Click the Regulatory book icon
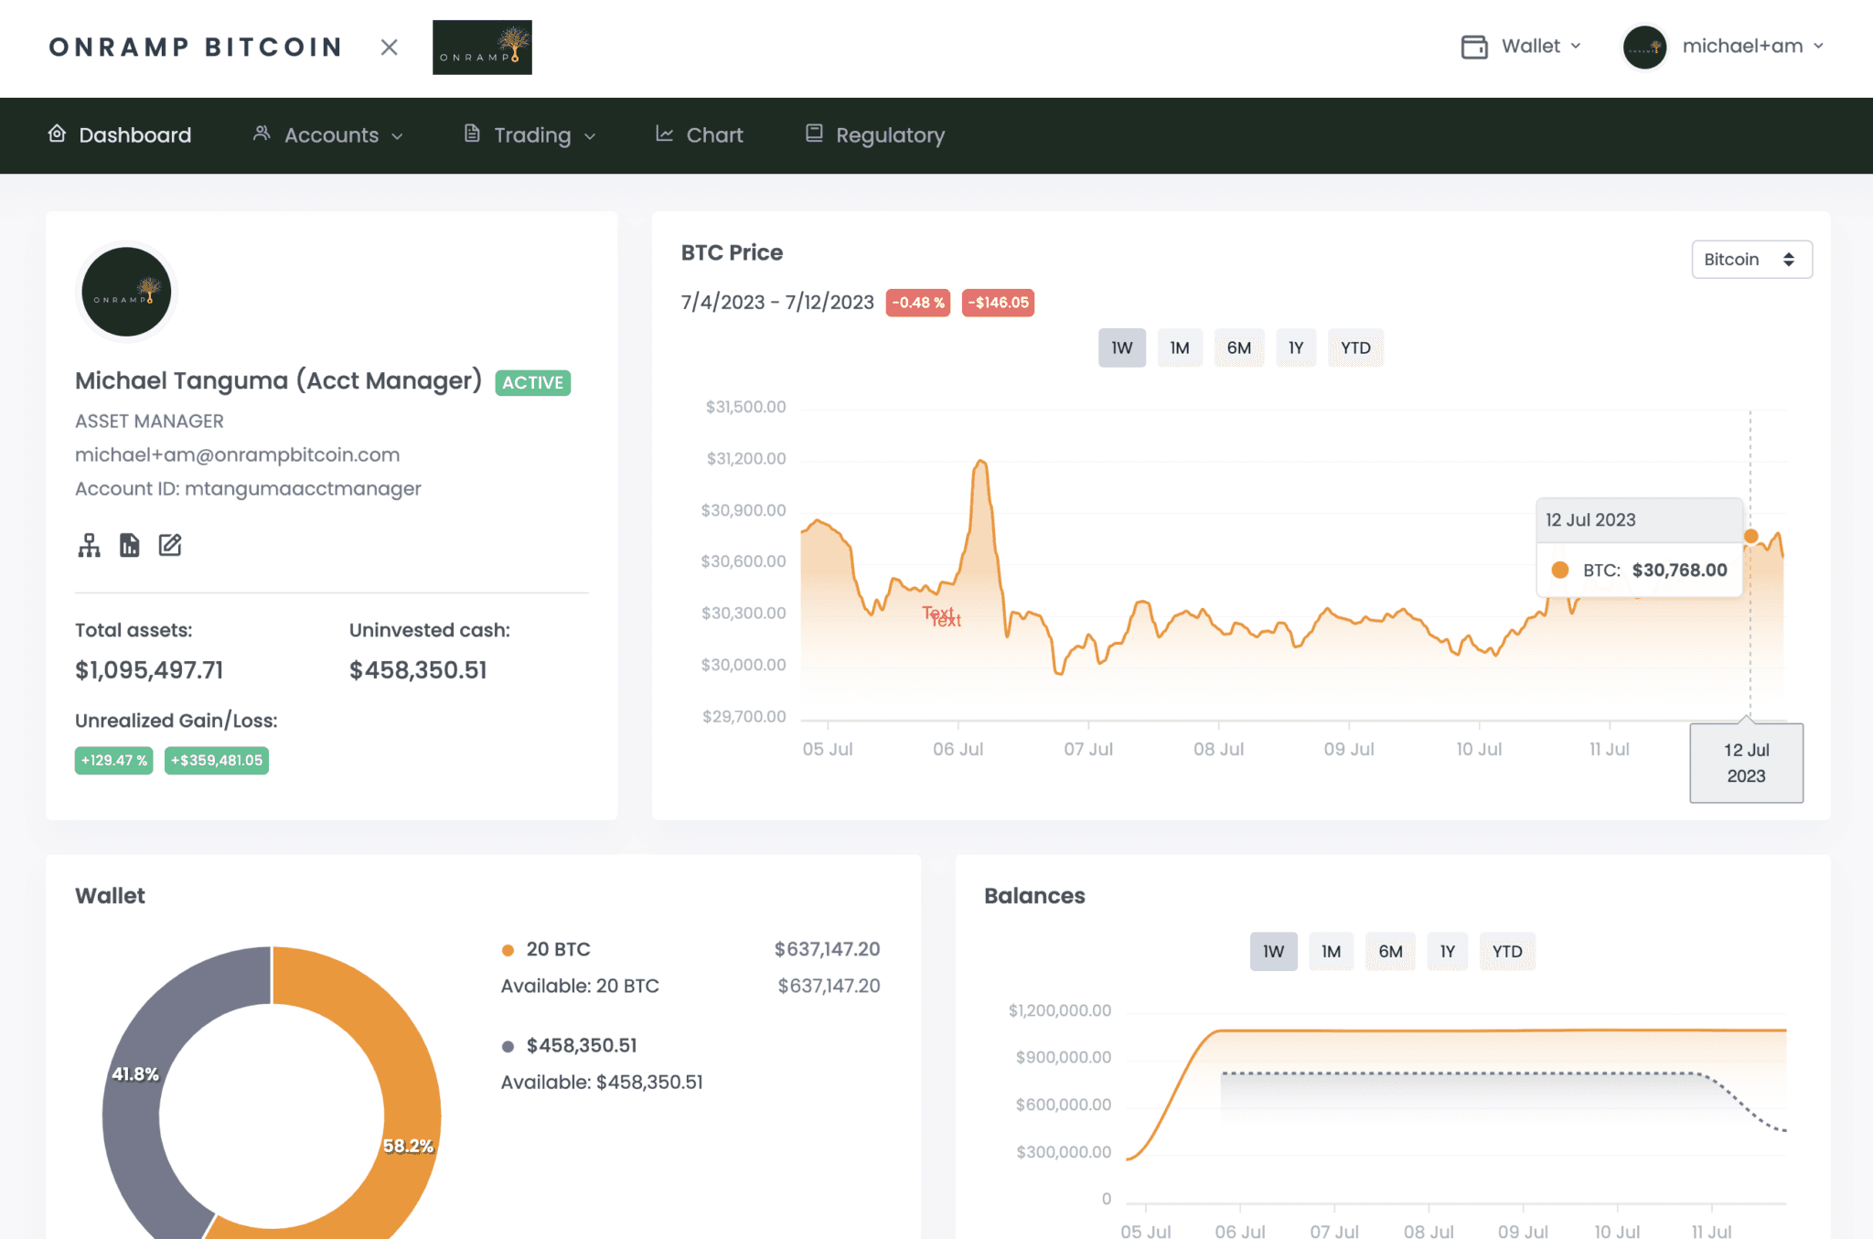Screen dimensions: 1873x1239 point(814,134)
